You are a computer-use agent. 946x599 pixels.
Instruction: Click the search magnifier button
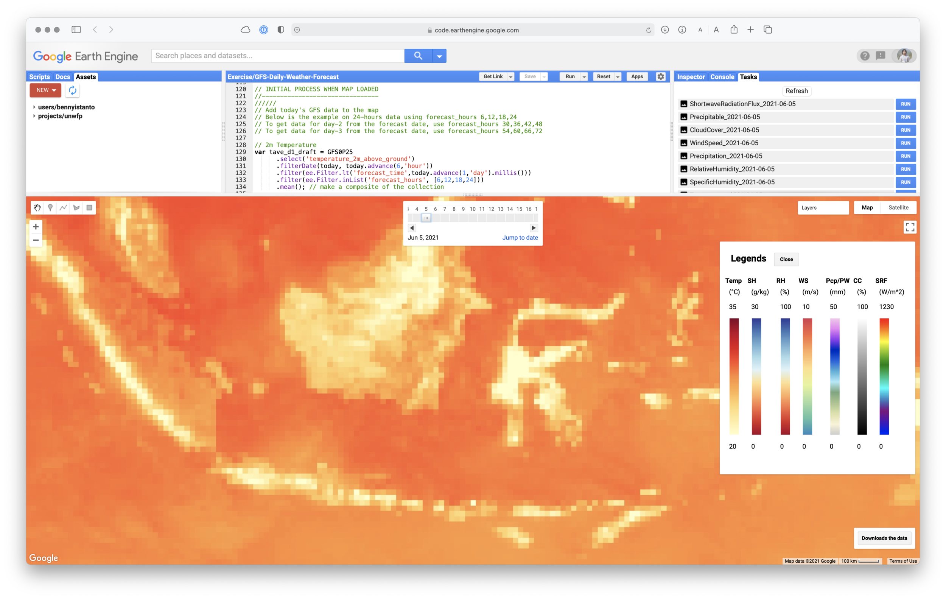(x=418, y=56)
